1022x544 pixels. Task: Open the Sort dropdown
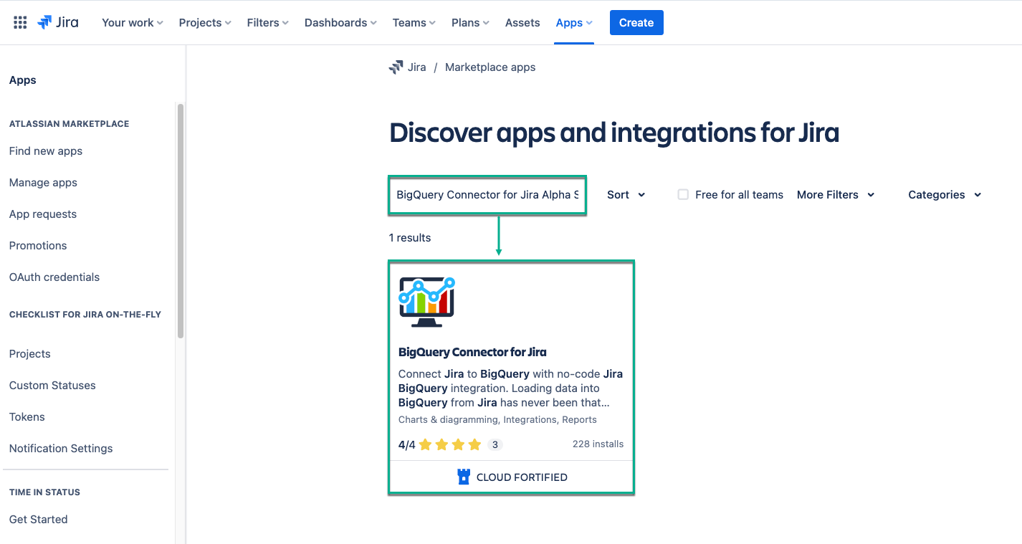pos(625,194)
